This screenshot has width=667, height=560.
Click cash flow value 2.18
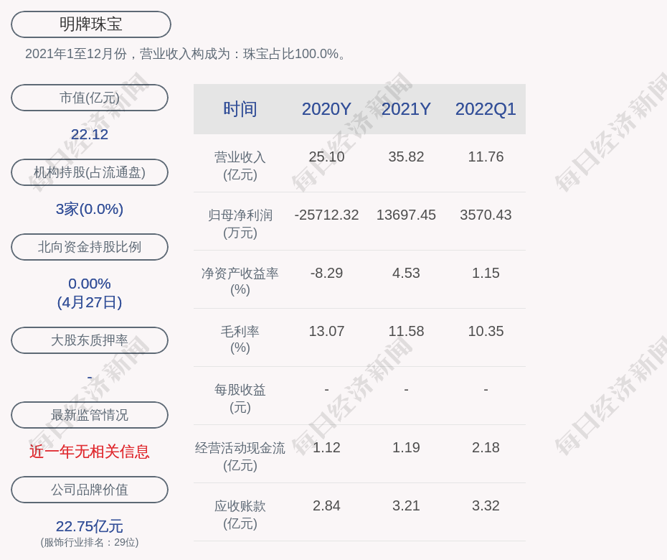486,447
